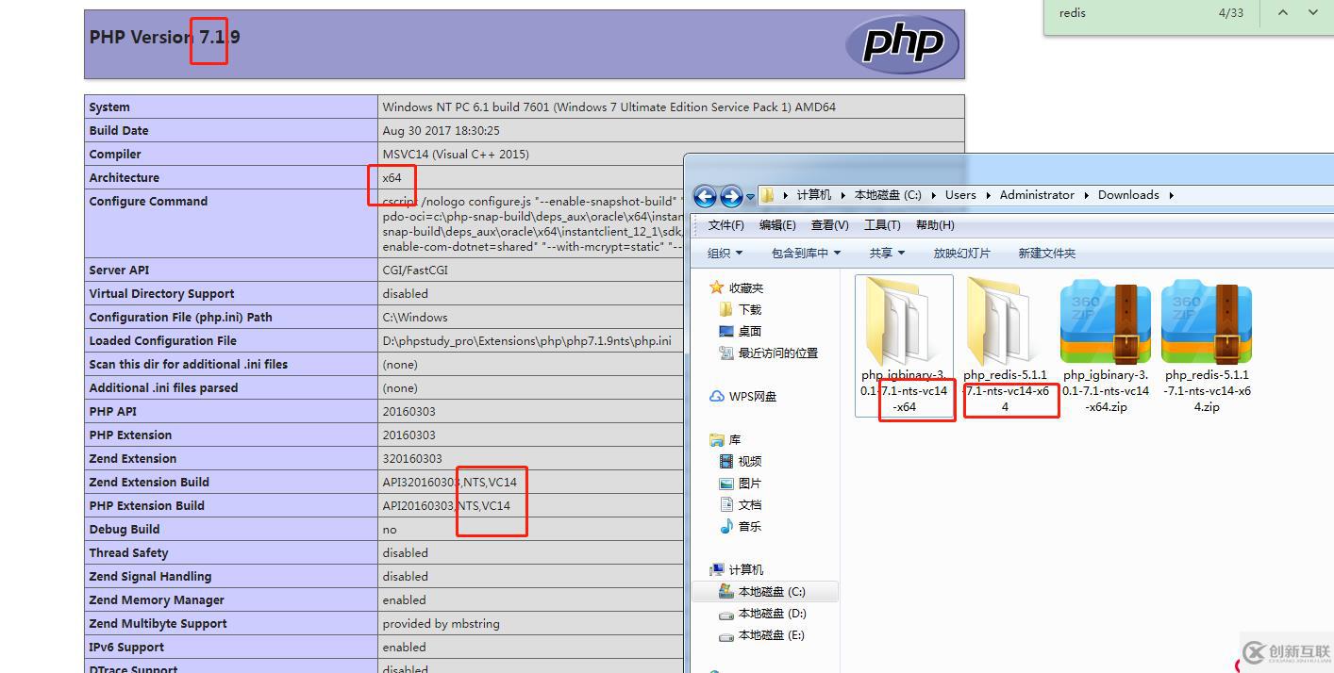
Task: Expand breadcrumb arrow after Users
Action: point(988,195)
